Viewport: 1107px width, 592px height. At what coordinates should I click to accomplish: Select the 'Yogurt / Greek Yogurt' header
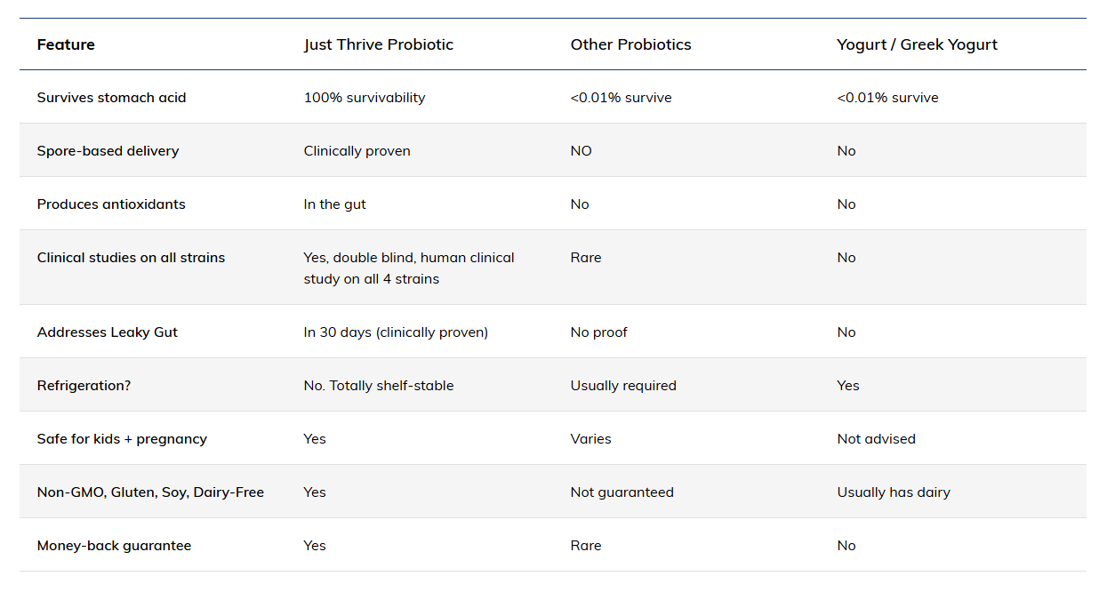(917, 44)
